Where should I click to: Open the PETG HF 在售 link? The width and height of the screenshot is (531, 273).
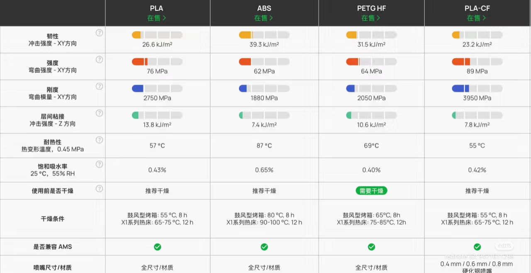click(371, 18)
